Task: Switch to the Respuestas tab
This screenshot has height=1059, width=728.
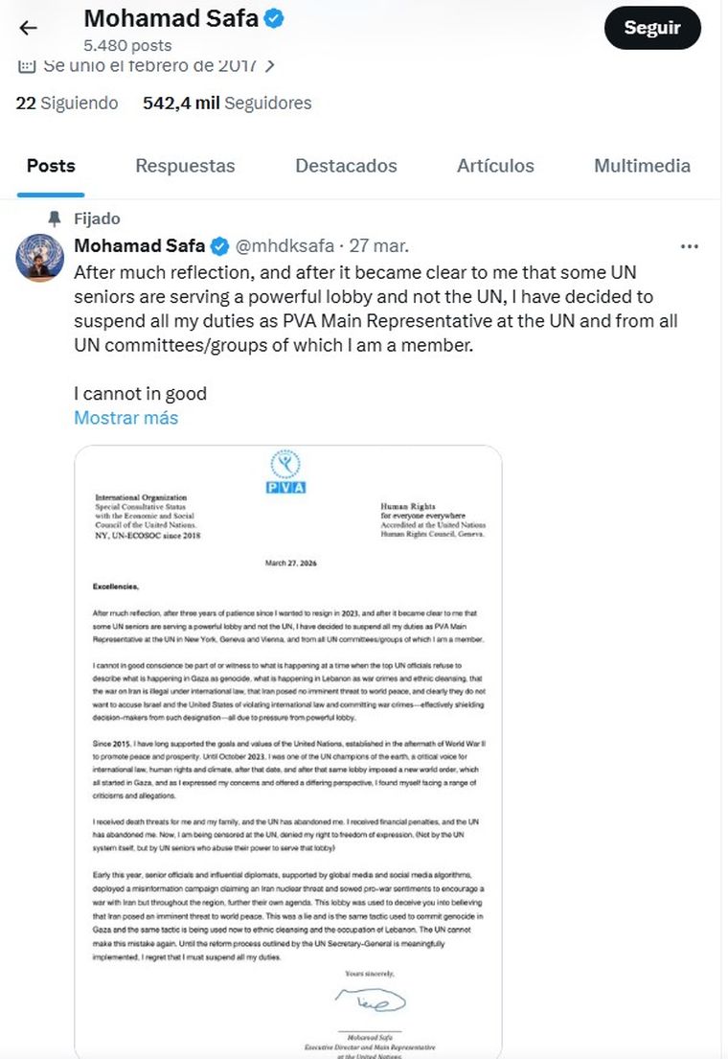Action: pyautogui.click(x=185, y=166)
